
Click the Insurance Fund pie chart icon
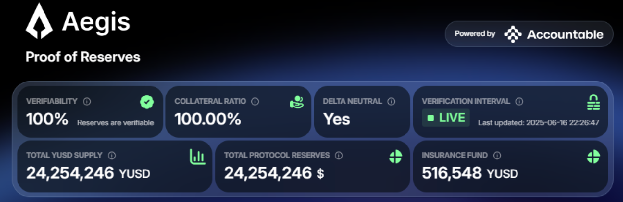tap(593, 157)
